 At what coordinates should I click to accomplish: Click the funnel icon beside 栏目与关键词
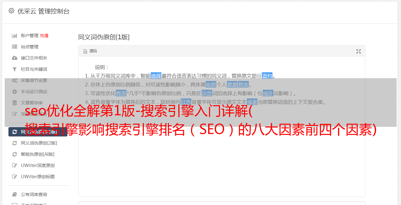click(15, 69)
